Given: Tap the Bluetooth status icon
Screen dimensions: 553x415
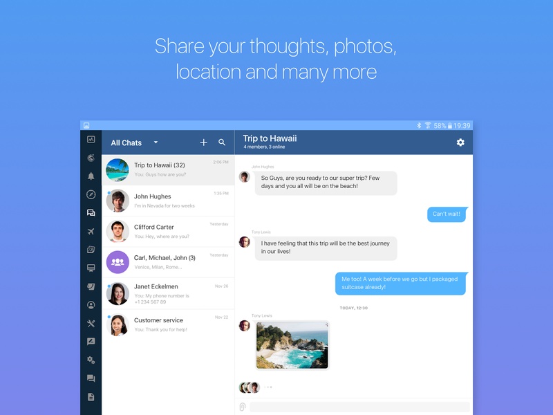Looking at the screenshot, I should tap(419, 125).
